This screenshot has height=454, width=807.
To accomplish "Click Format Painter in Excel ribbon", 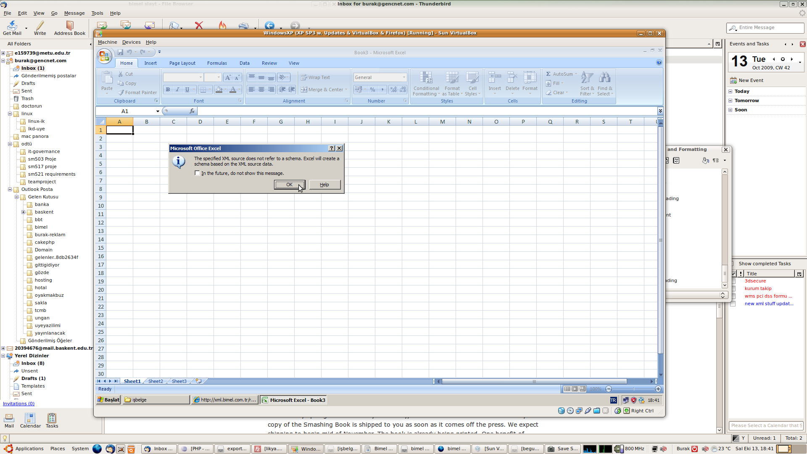I will (x=137, y=92).
